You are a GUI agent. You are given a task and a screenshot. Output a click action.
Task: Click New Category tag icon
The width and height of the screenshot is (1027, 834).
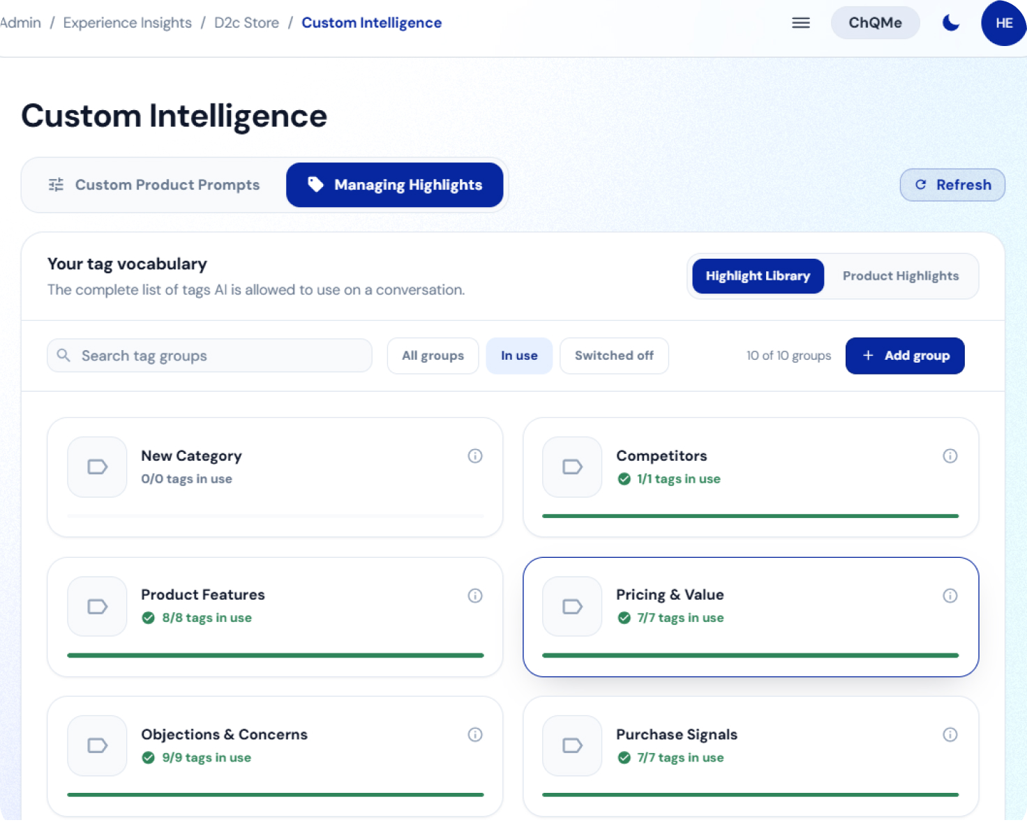[x=97, y=467]
